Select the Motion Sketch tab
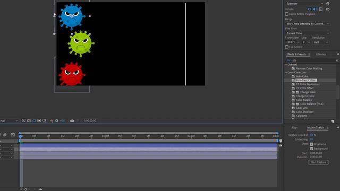Viewport: 340px width, 191px height. 315,127
